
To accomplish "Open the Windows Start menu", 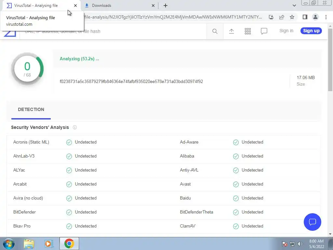I will tap(8, 243).
